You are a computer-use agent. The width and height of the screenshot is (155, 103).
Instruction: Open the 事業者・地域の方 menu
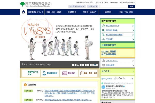90,12
